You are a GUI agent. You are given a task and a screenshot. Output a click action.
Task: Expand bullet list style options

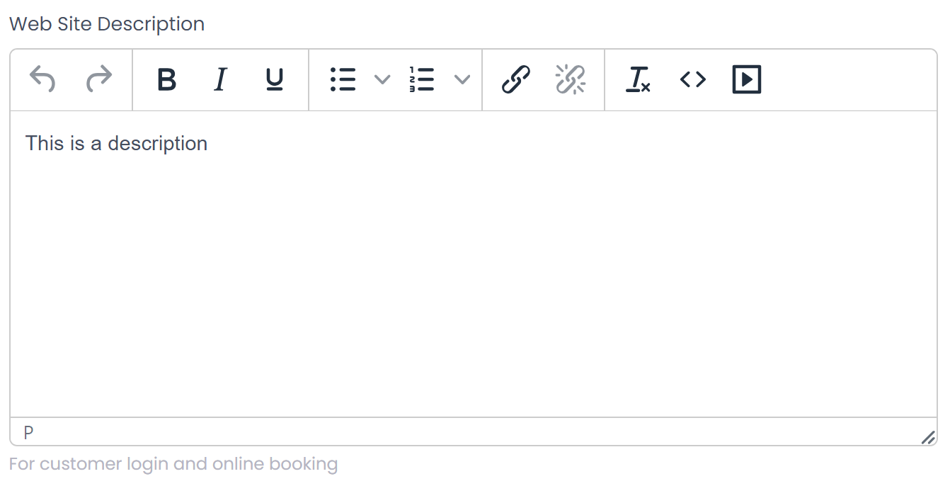click(382, 79)
